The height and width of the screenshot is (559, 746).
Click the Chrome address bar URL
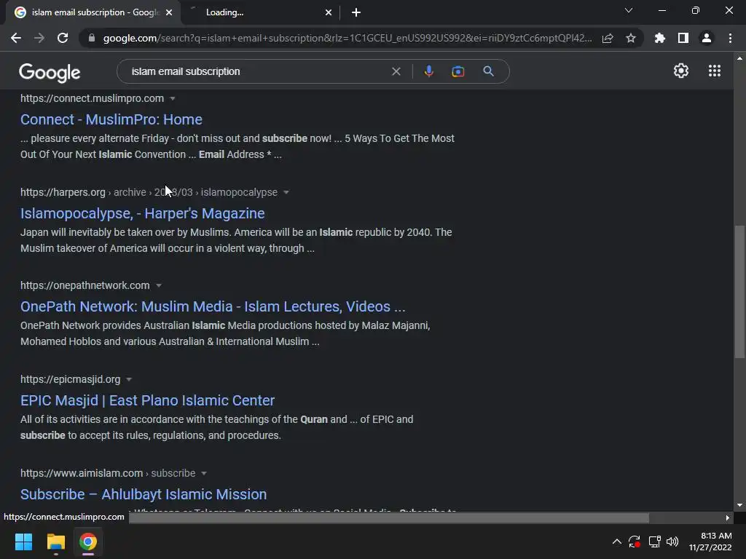point(348,38)
